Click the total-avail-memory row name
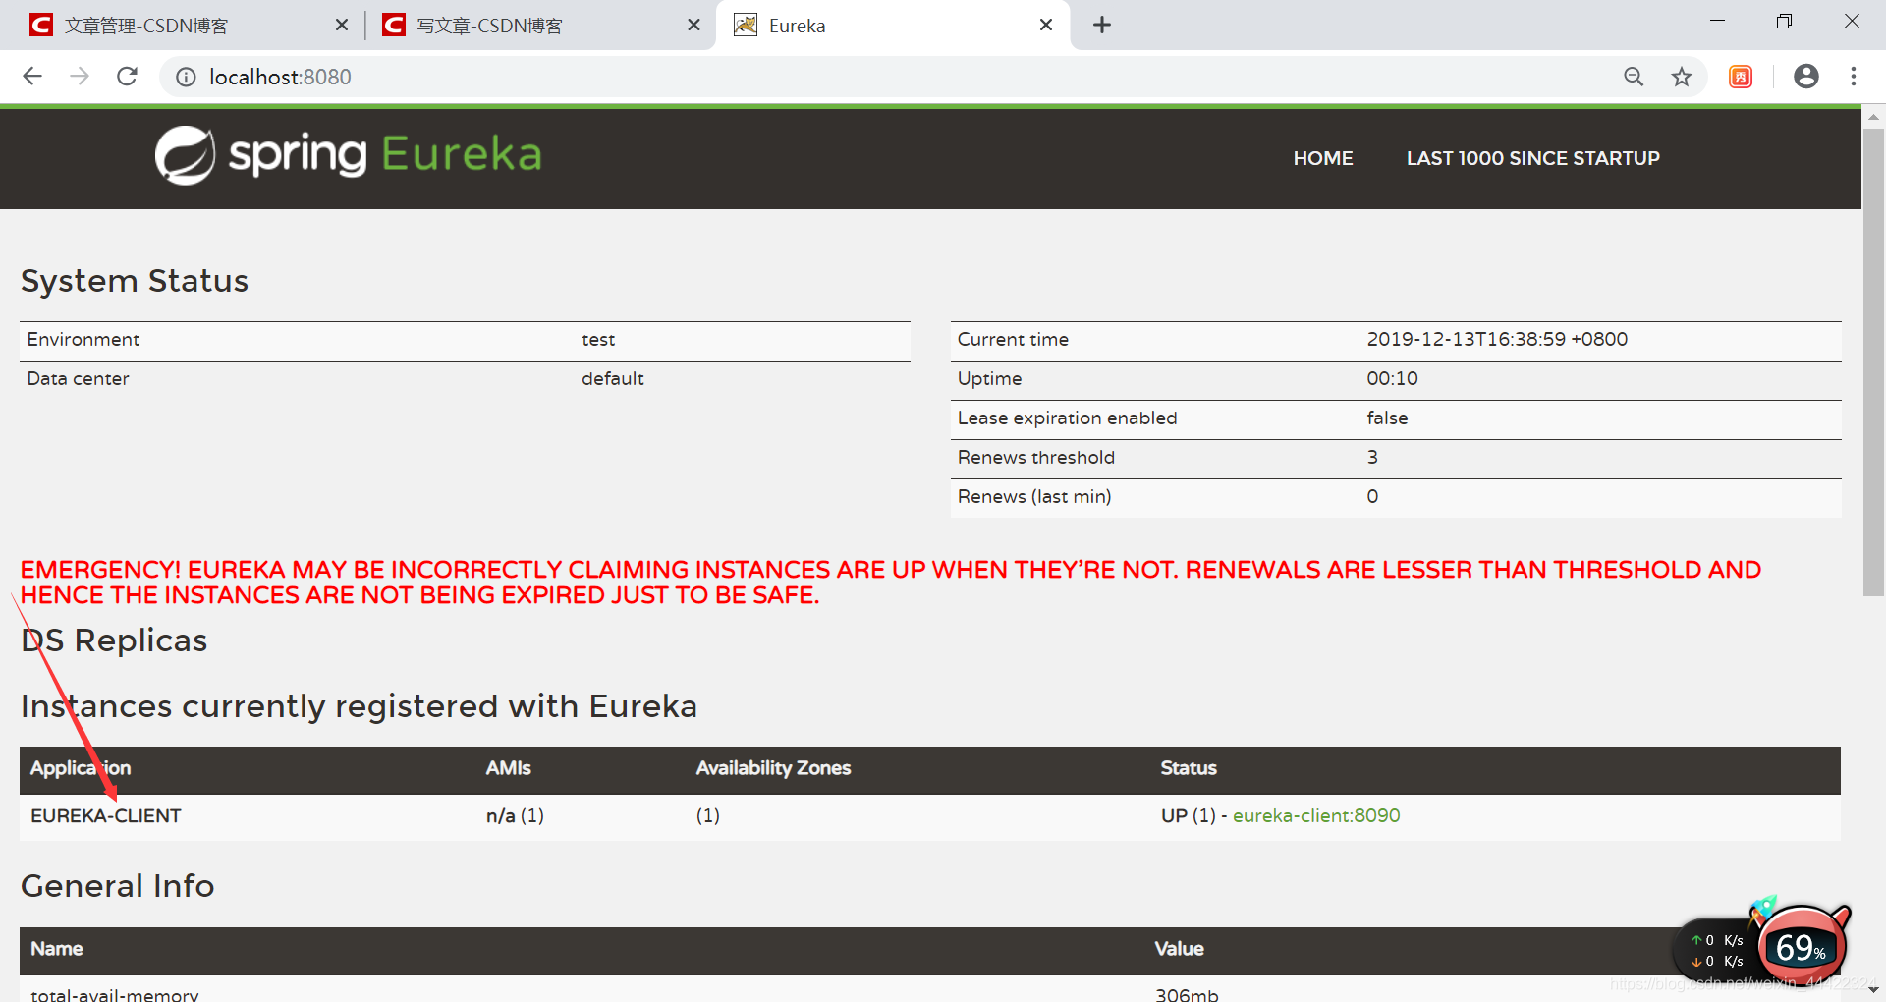The height and width of the screenshot is (1002, 1886). [114, 993]
